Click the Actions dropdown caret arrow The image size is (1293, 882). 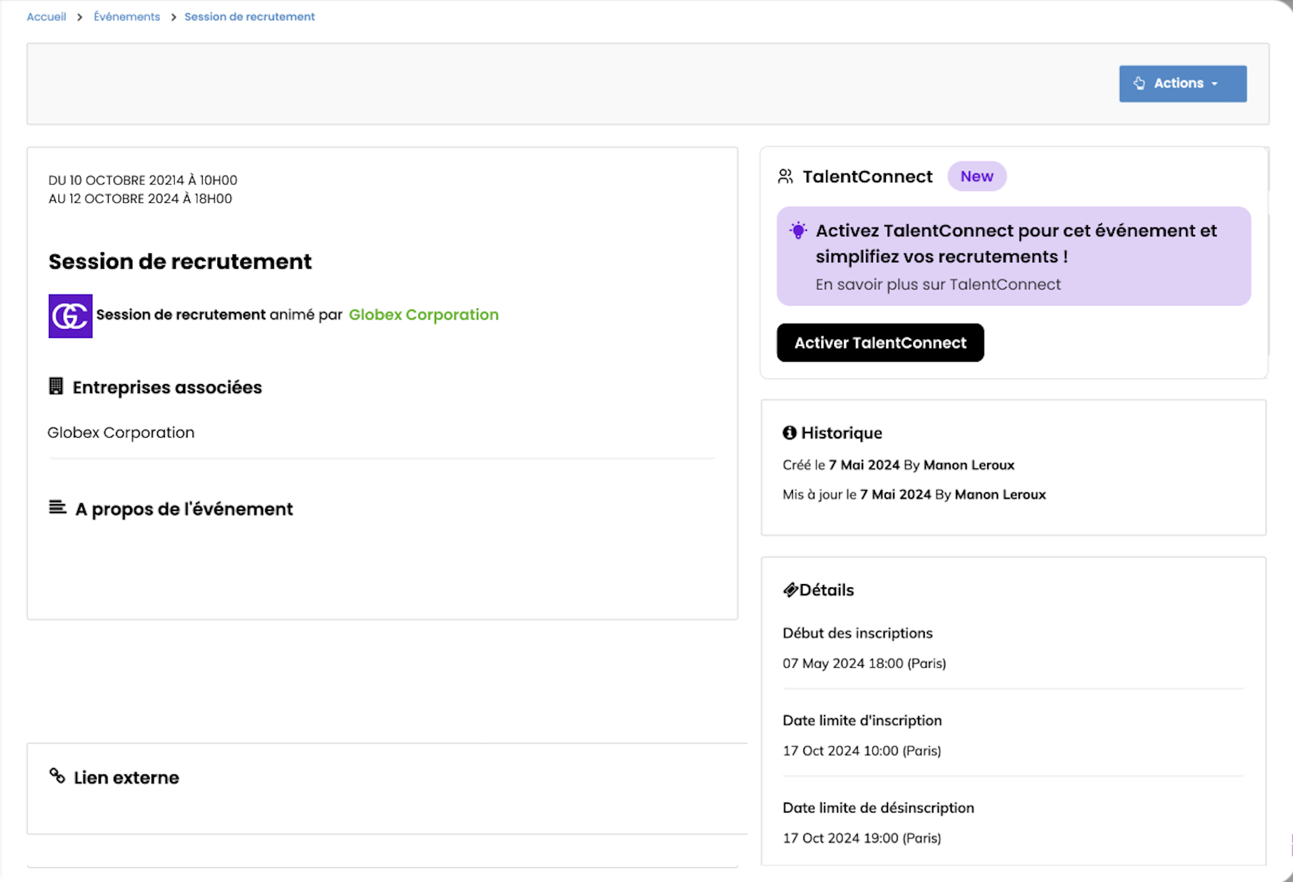click(x=1215, y=84)
